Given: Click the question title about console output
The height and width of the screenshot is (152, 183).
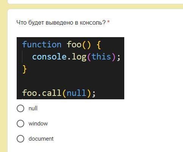Looking at the screenshot, I should 61,23.
